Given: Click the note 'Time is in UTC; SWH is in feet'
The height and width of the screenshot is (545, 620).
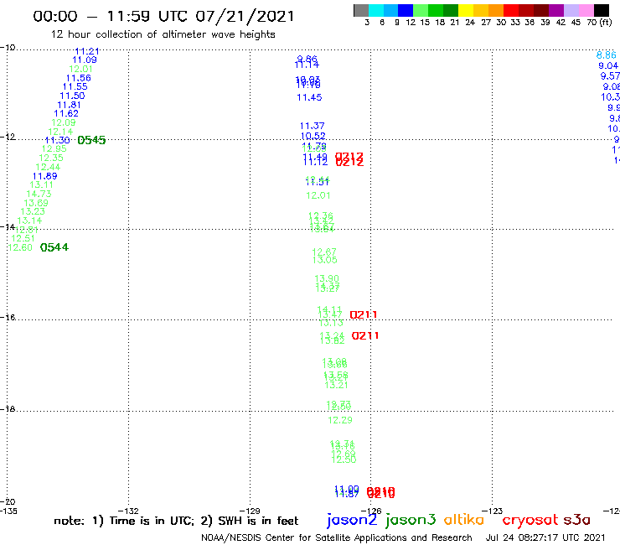Looking at the screenshot, I should pos(176,521).
